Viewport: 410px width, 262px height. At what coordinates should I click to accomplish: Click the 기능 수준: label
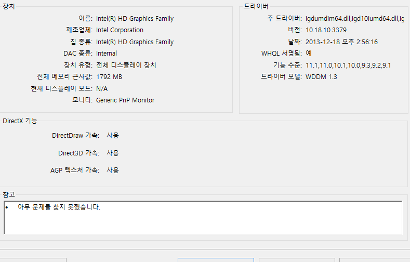click(288, 65)
